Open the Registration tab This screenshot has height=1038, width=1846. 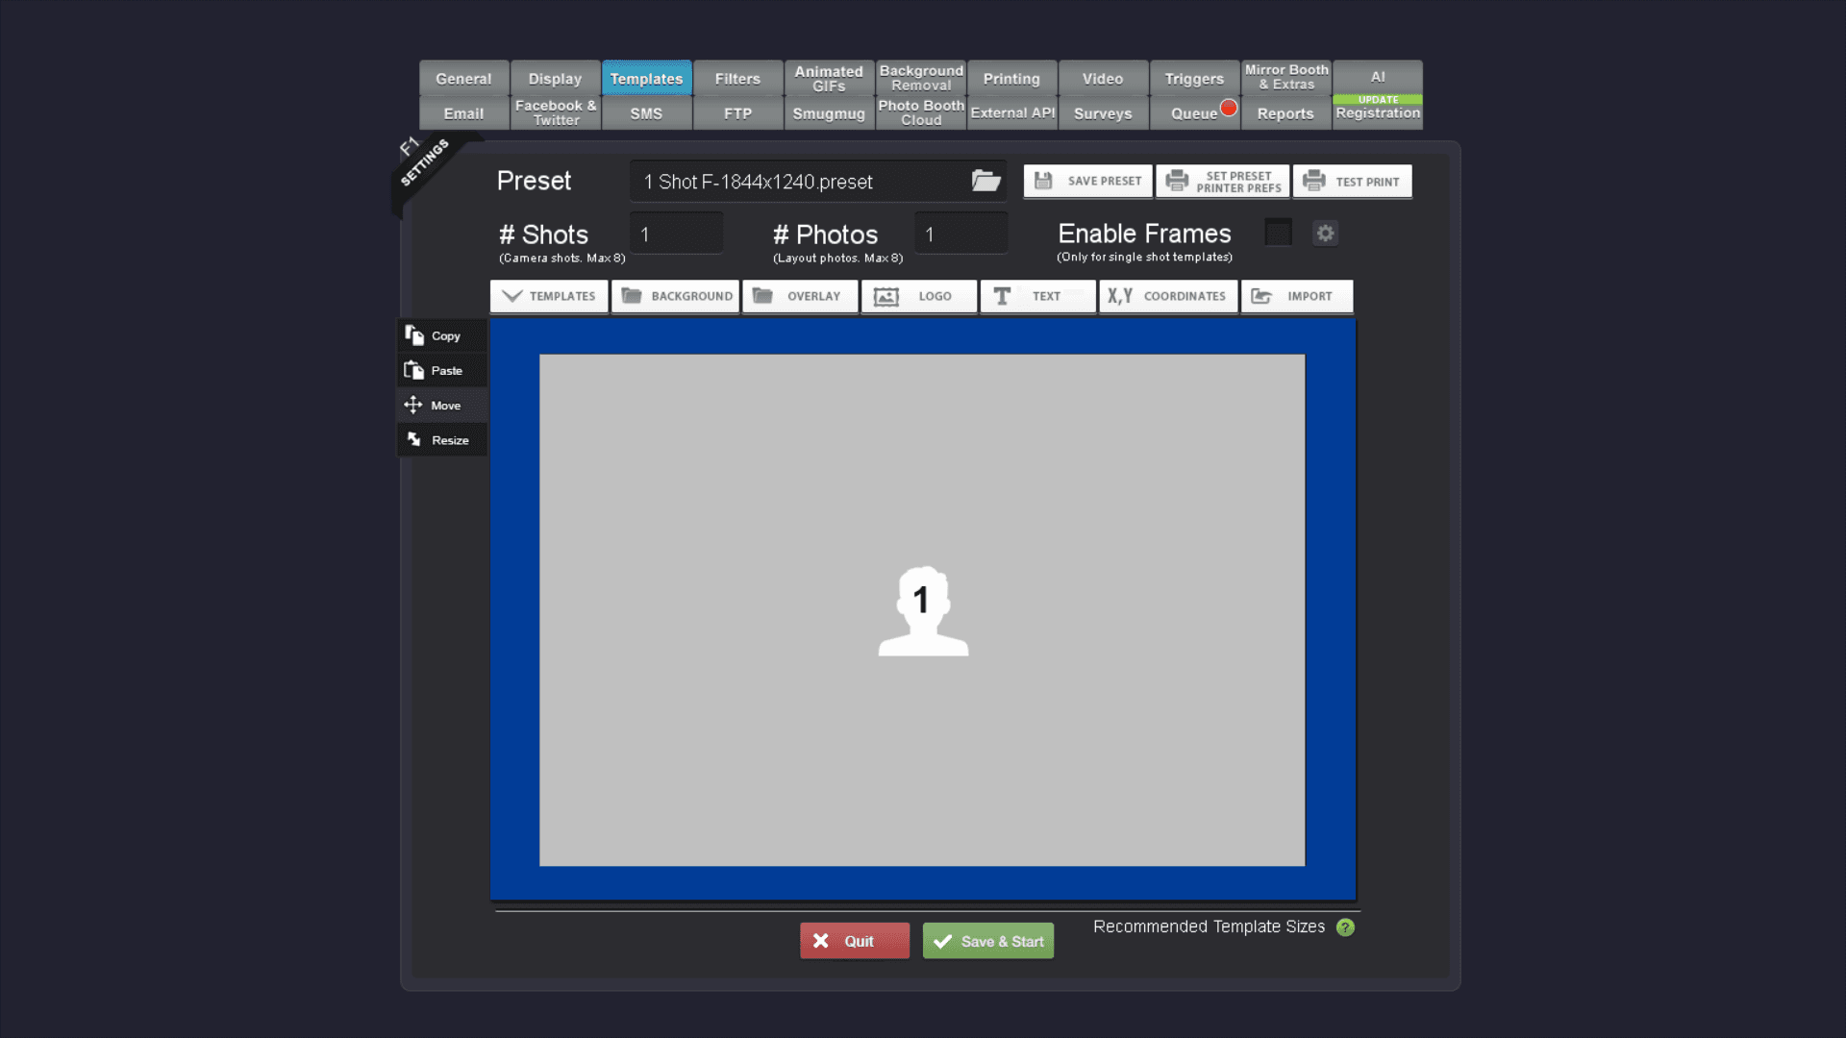click(x=1378, y=111)
